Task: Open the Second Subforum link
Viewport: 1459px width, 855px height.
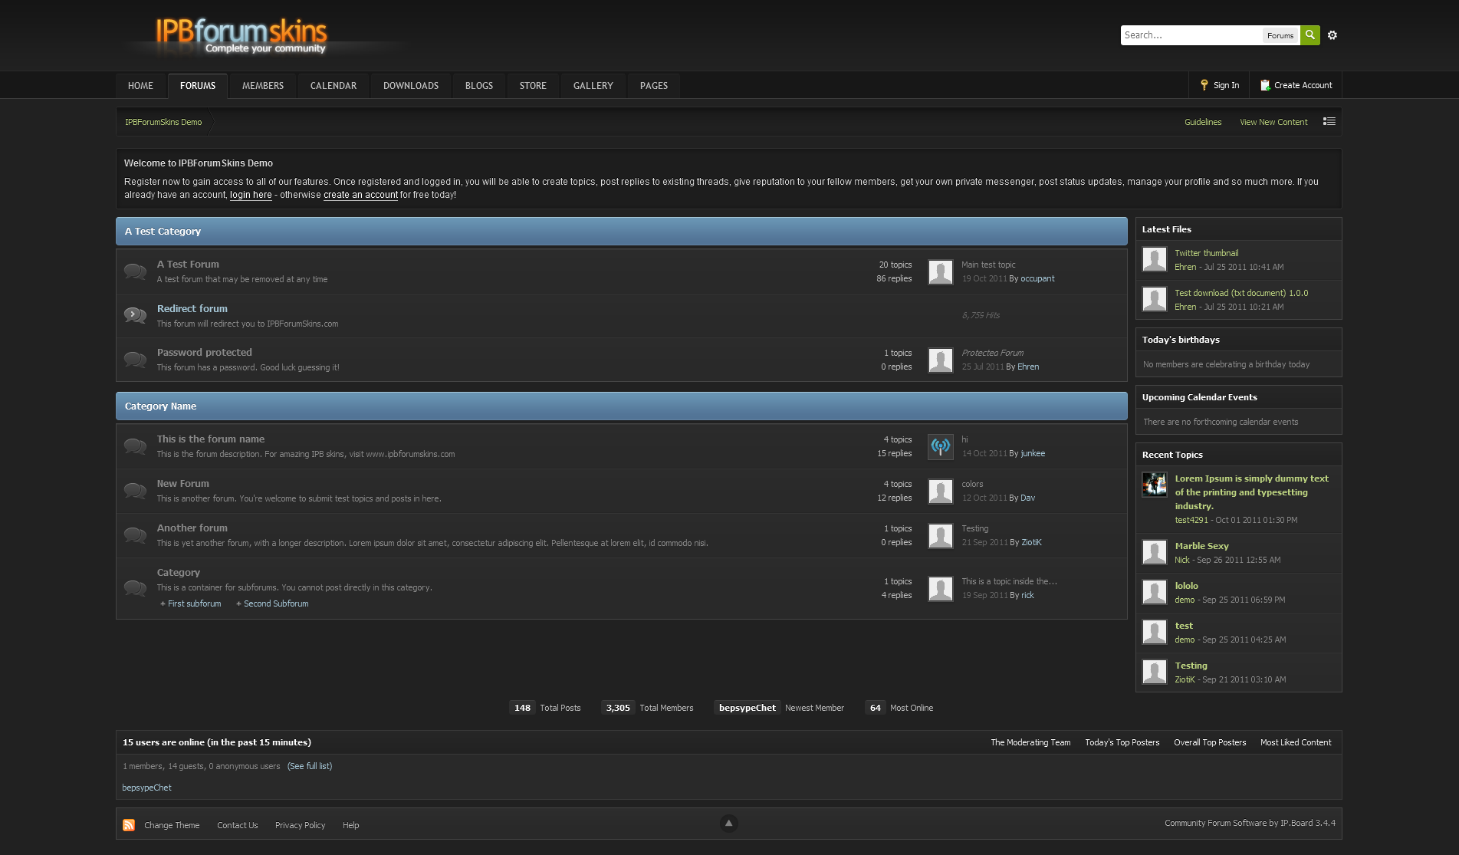Action: pyautogui.click(x=276, y=603)
